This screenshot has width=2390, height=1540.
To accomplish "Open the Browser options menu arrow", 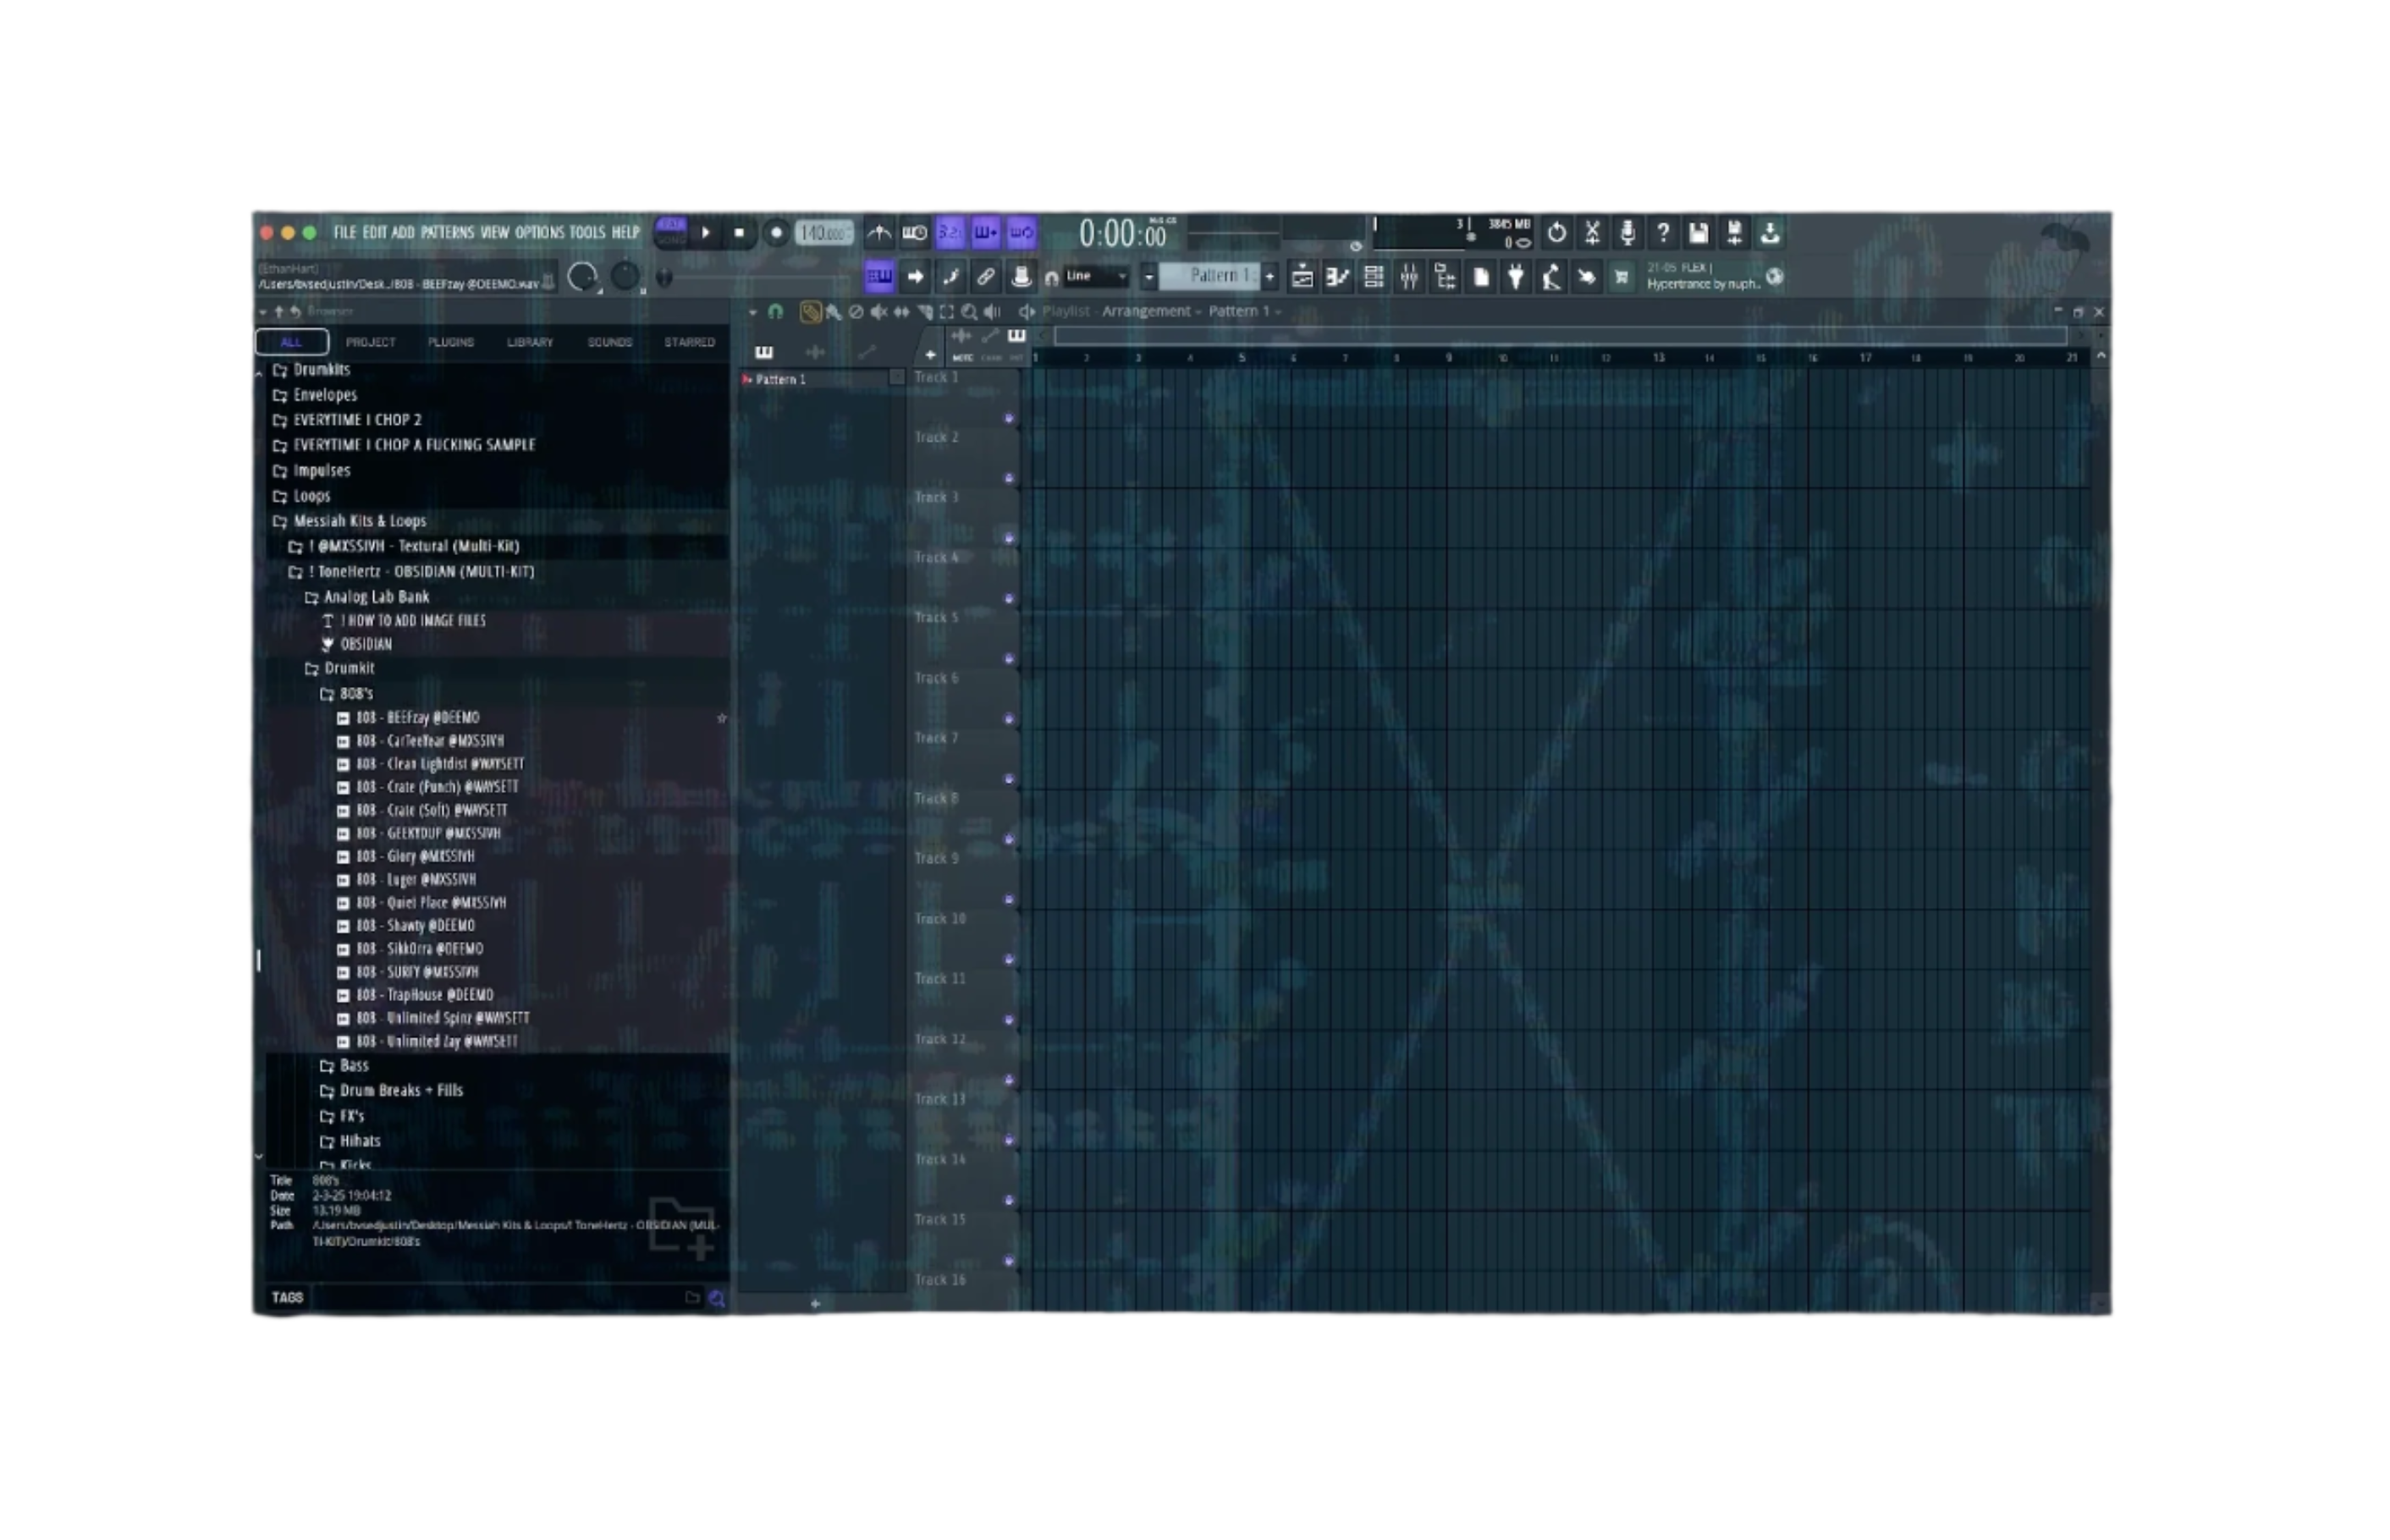I will click(x=262, y=312).
